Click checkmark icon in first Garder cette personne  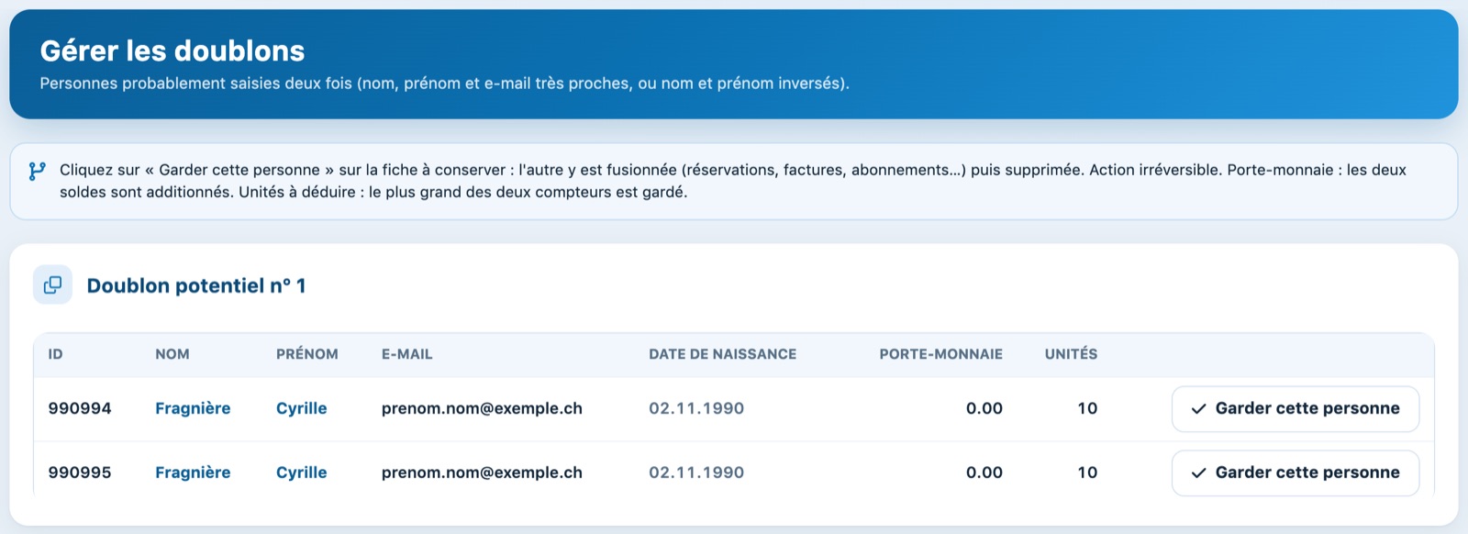click(1198, 409)
